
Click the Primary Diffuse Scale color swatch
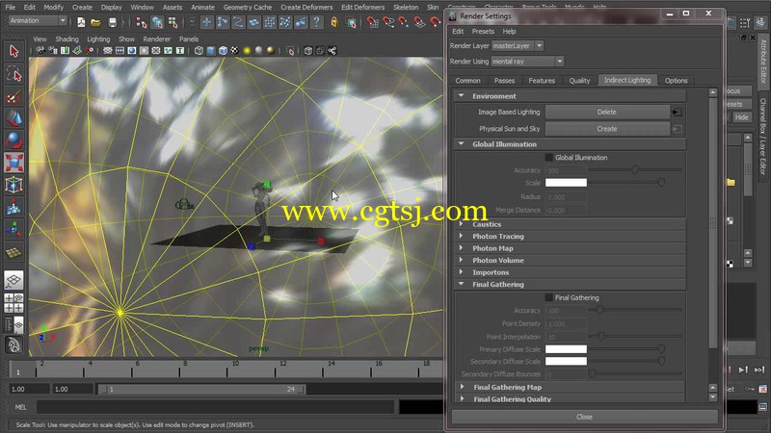pos(566,349)
